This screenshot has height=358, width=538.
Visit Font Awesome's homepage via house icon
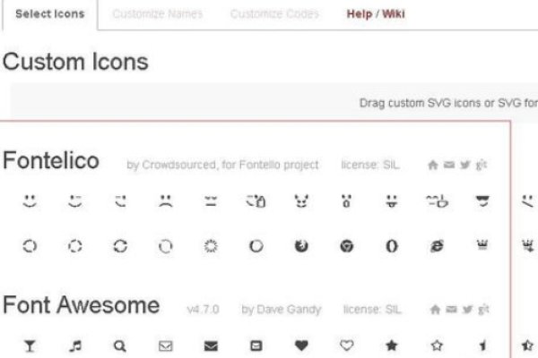434,309
